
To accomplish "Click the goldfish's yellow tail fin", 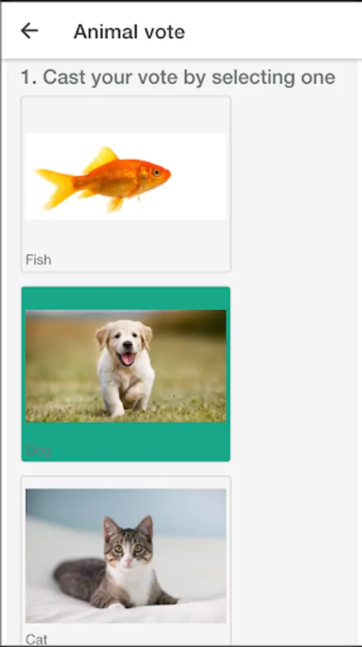I will [x=57, y=186].
